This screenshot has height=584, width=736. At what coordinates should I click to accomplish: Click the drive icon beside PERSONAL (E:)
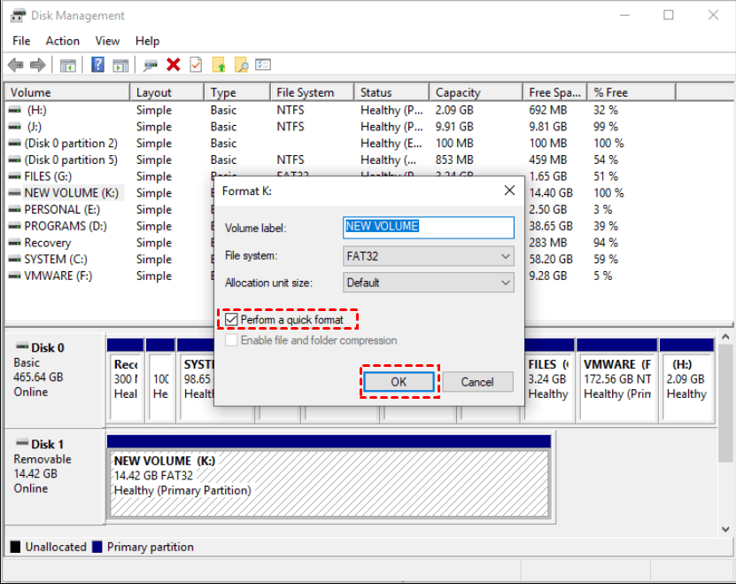pos(15,209)
